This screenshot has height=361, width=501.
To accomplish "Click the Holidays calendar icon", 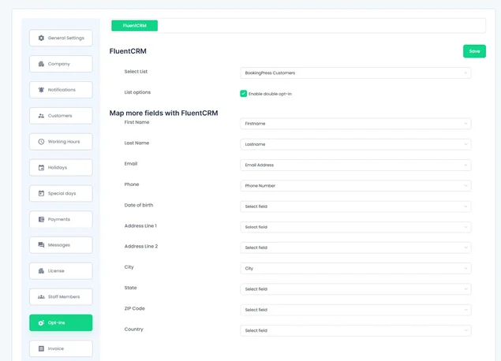I will [41, 168].
